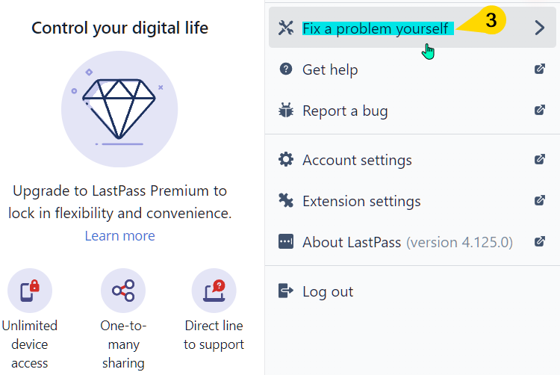Open external link icon for Account settings
560x375 pixels.
coord(540,159)
